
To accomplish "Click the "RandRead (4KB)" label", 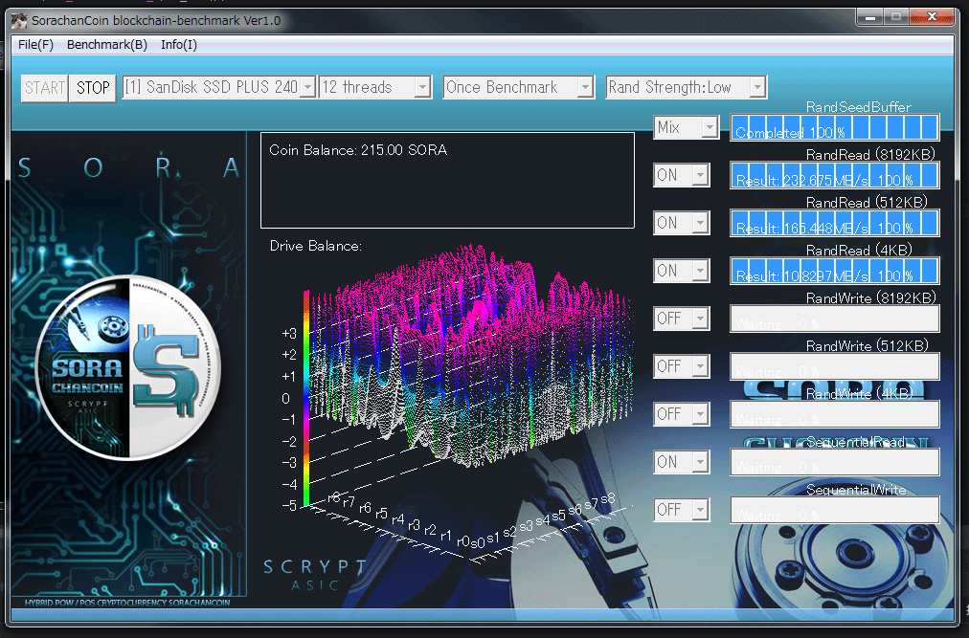I will pos(859,251).
